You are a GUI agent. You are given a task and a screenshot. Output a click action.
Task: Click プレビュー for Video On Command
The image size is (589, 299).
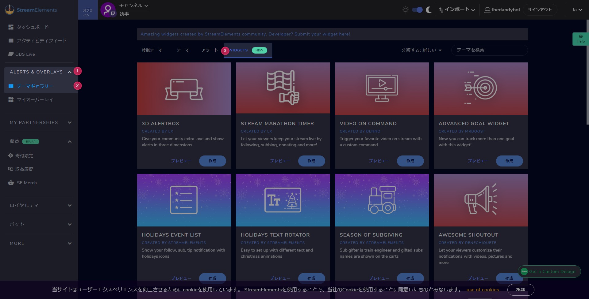click(x=379, y=161)
